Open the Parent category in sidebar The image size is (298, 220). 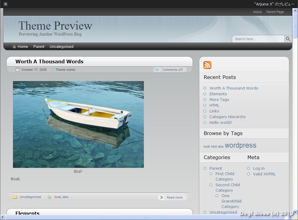(x=216, y=168)
